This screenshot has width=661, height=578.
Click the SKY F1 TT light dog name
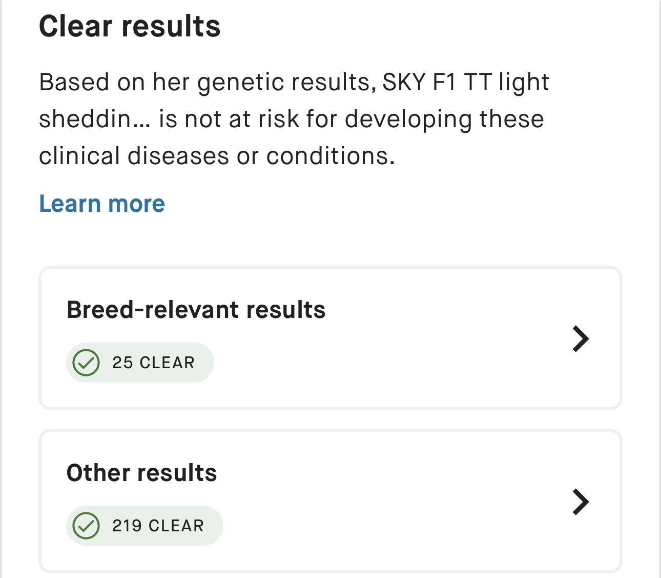coord(465,82)
